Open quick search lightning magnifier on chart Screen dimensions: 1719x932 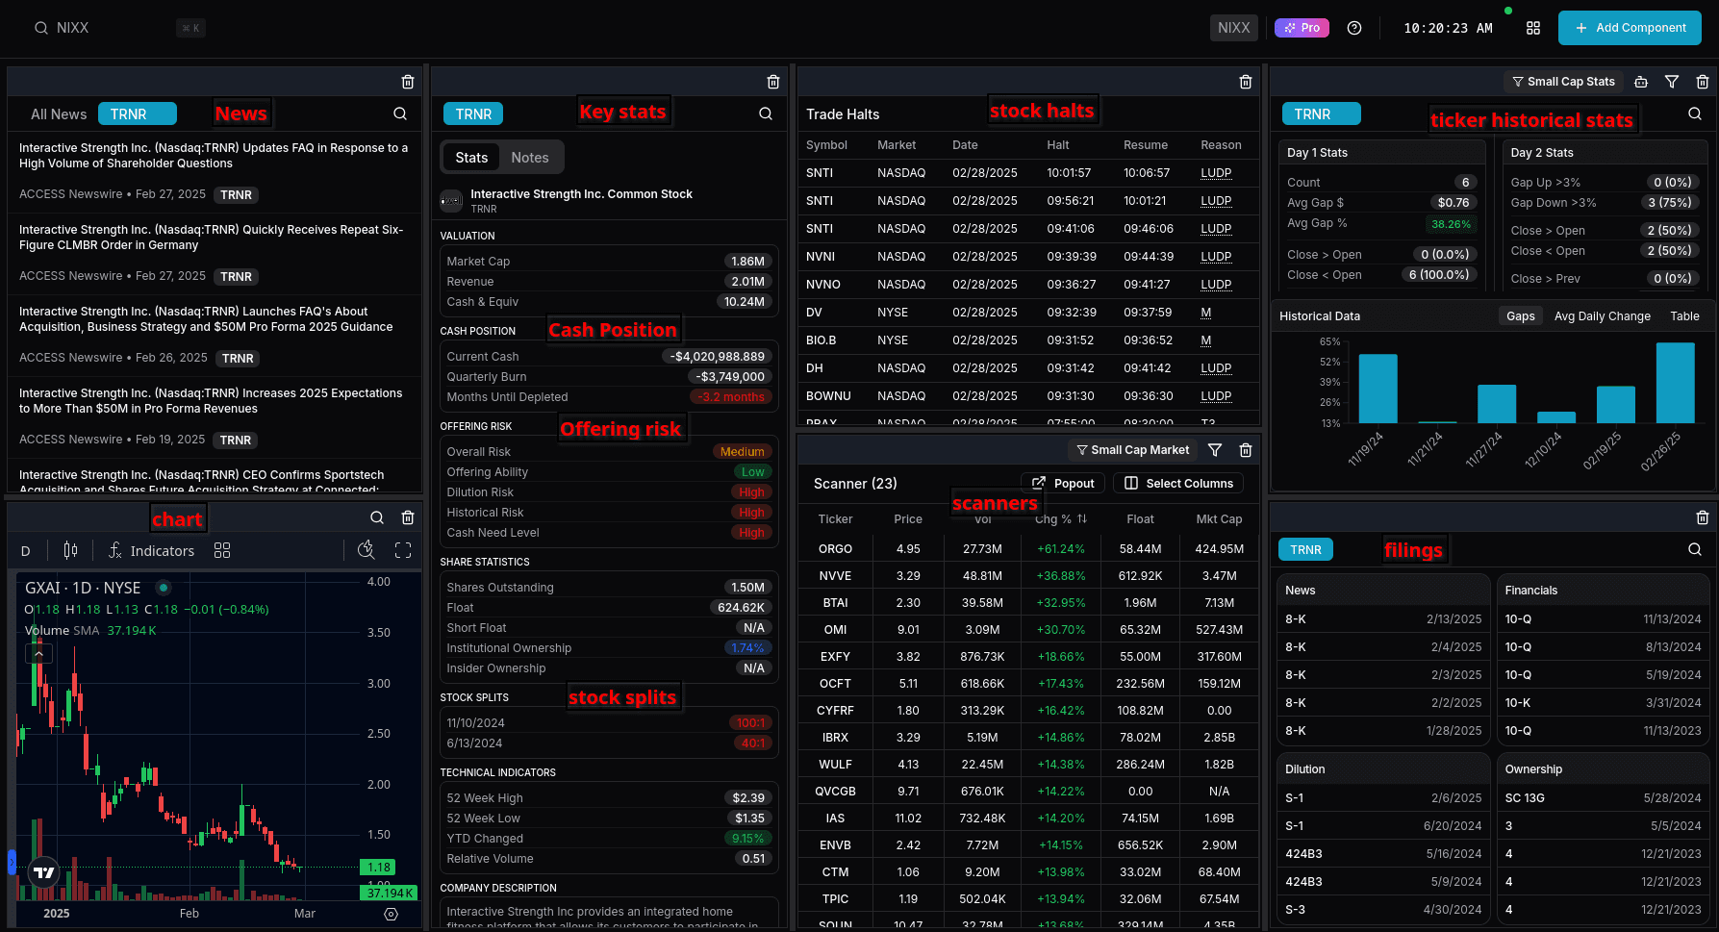pos(367,550)
